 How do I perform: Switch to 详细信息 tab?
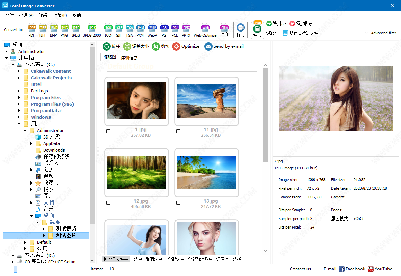pyautogui.click(x=129, y=57)
